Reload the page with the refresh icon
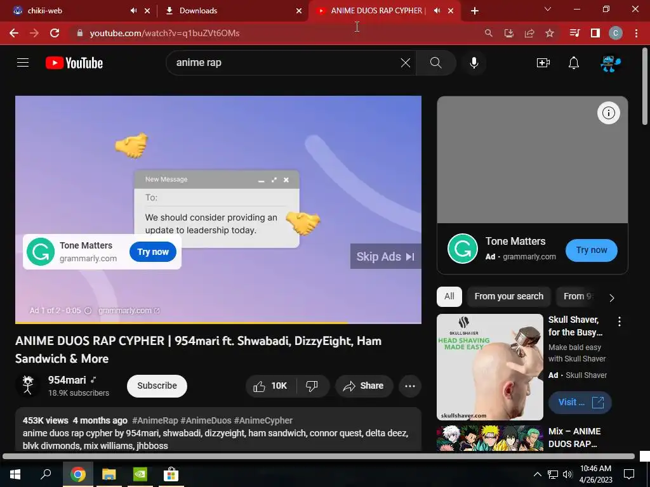Viewport: 650px width, 487px height. tap(55, 33)
